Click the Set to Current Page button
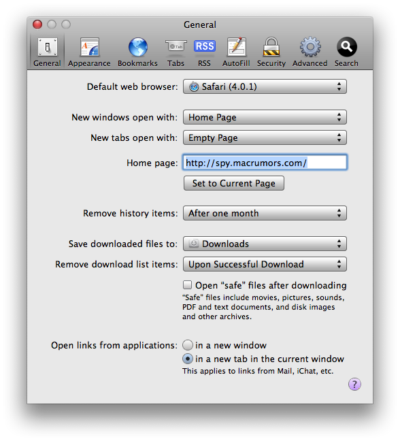 [x=234, y=183]
